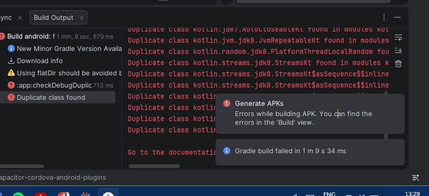Click the 1 min, 8 sec, 879 ms duration

(x=85, y=37)
